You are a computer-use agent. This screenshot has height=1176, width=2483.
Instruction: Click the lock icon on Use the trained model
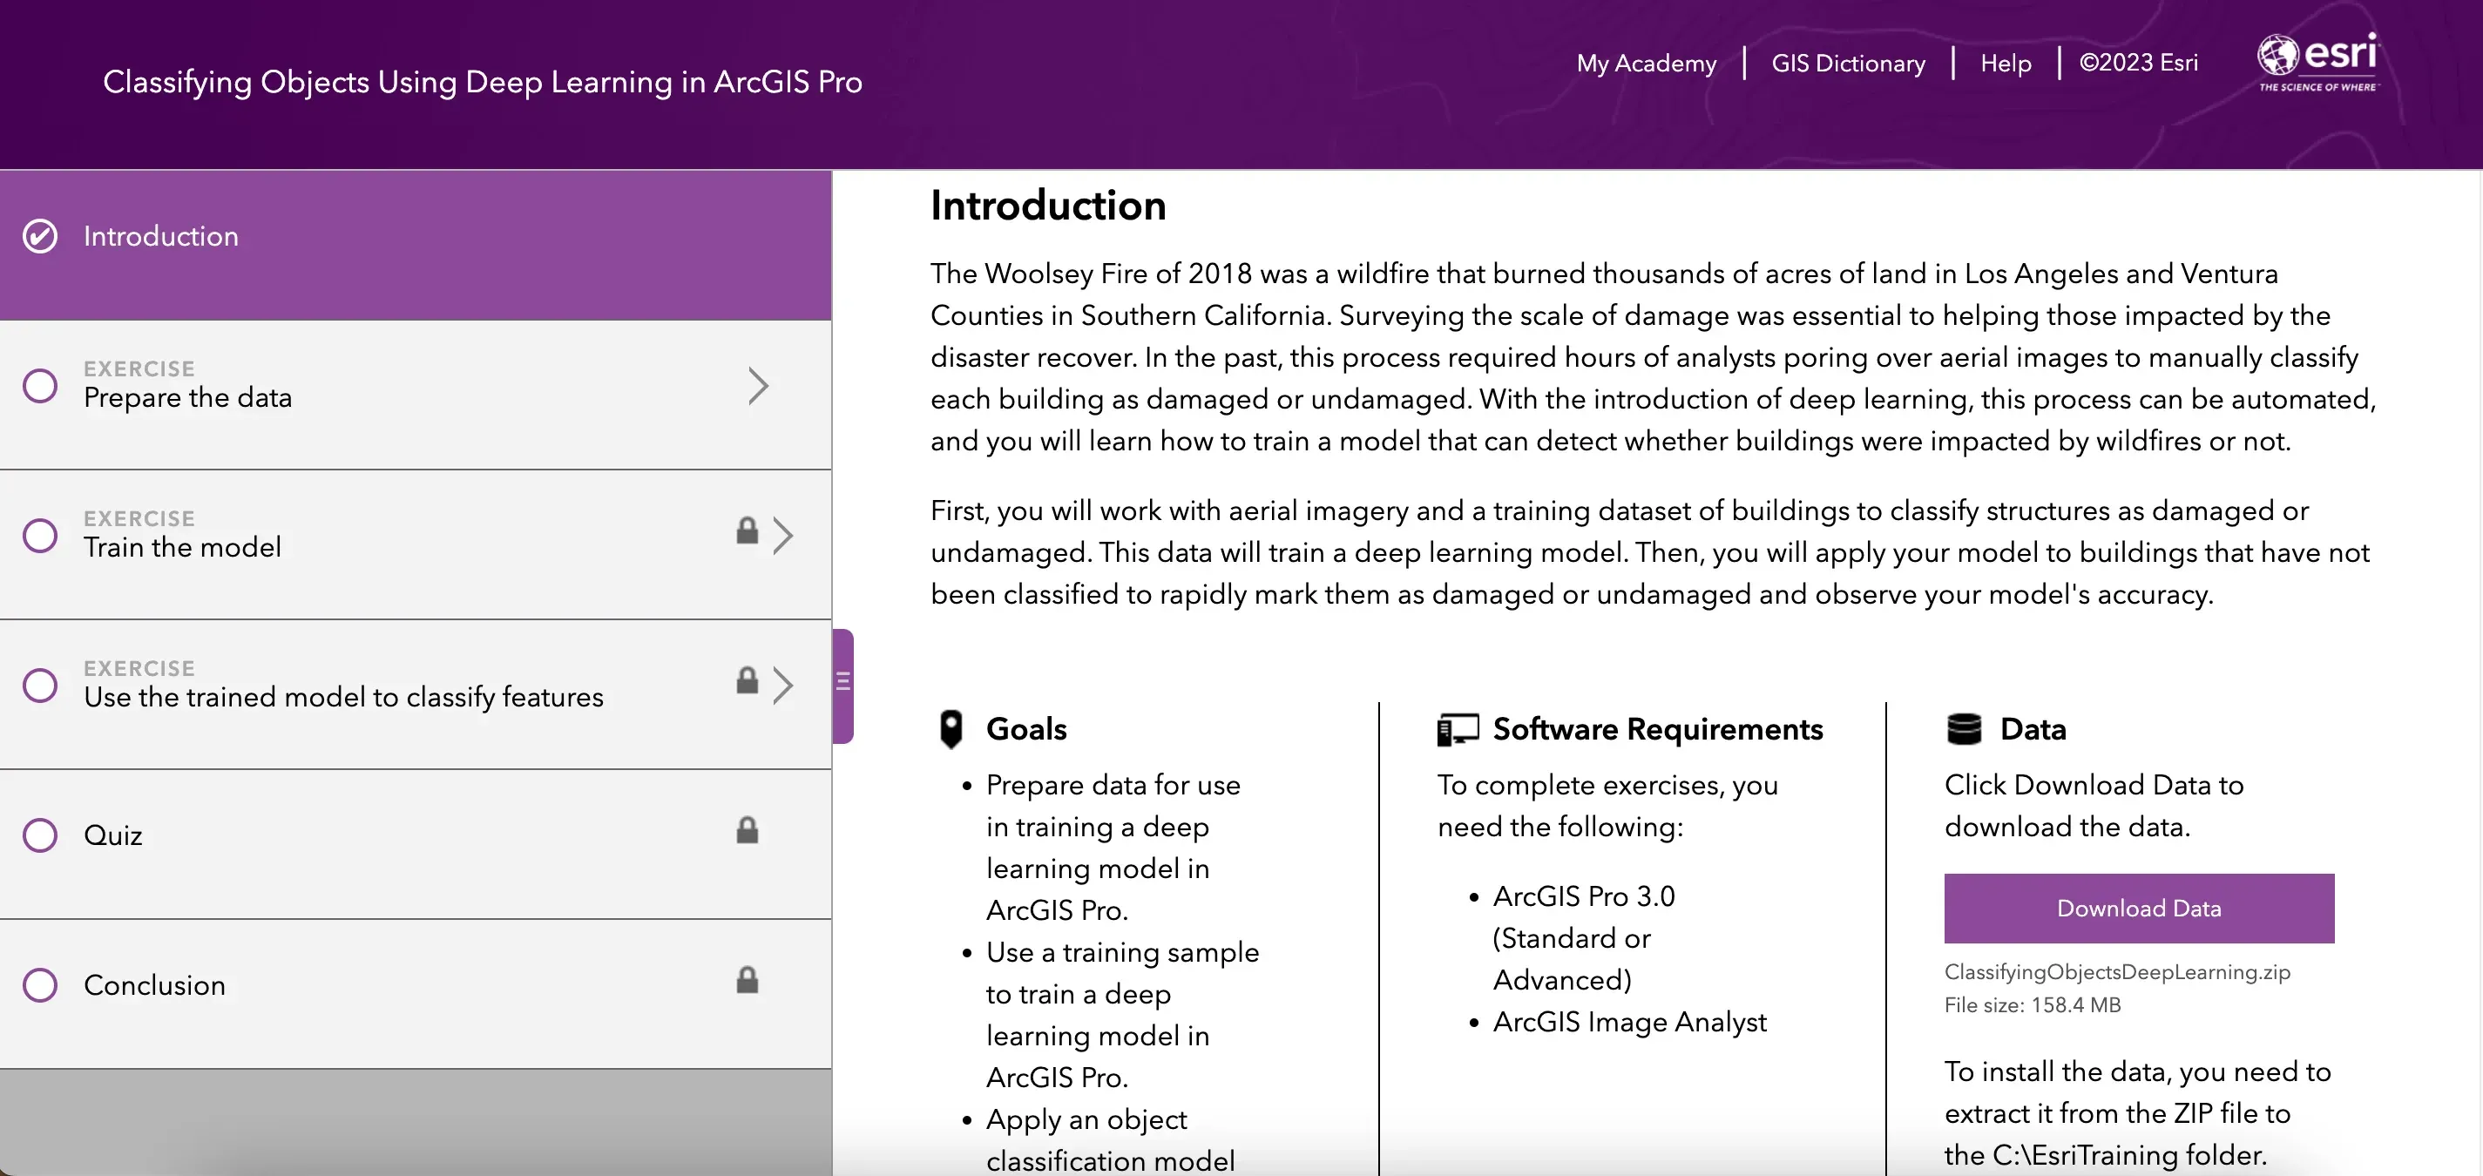(747, 680)
